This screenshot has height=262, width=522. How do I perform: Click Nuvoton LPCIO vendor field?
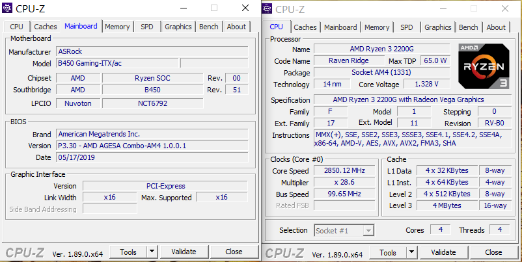(x=78, y=103)
